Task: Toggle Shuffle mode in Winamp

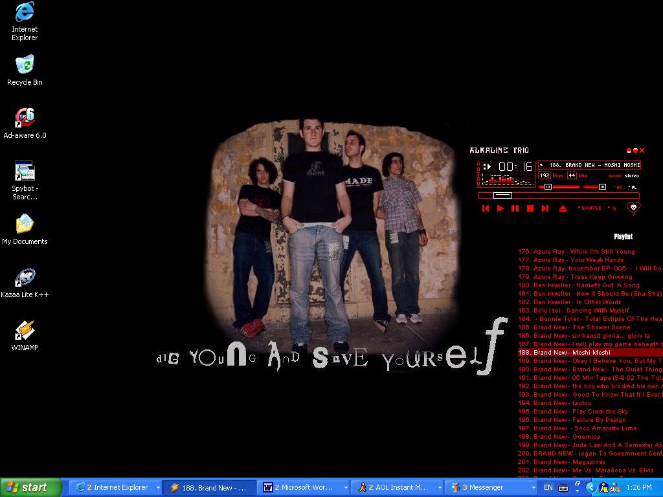Action: click(590, 208)
